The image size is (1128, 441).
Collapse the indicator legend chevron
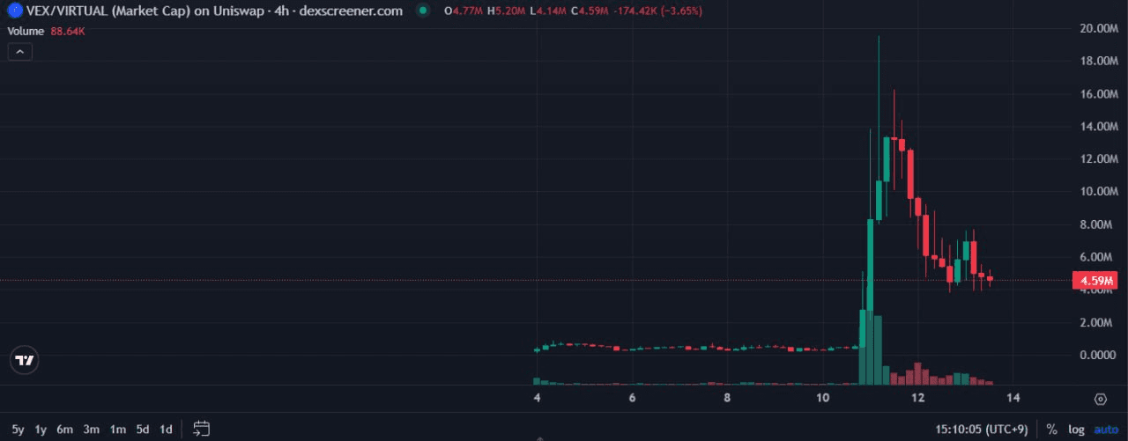19,52
